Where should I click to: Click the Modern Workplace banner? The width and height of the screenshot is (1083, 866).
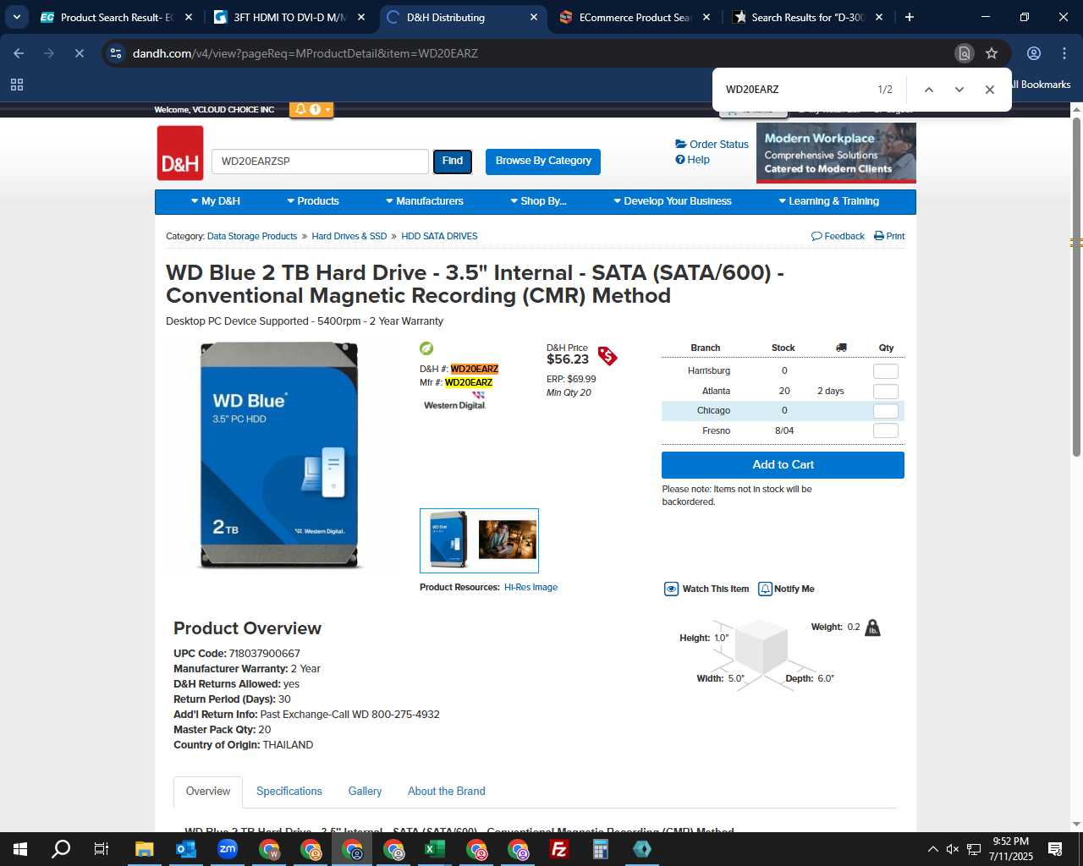click(836, 152)
